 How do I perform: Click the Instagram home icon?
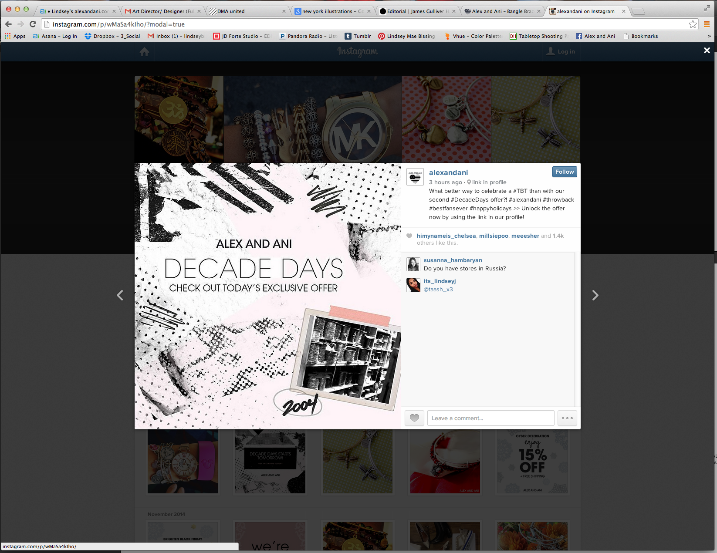tap(144, 52)
